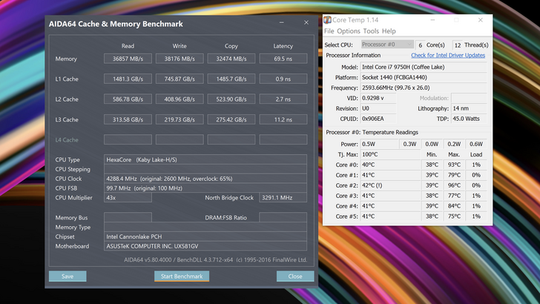Click the Close button at bottom of AIDA64
This screenshot has width=540, height=304.
click(295, 276)
